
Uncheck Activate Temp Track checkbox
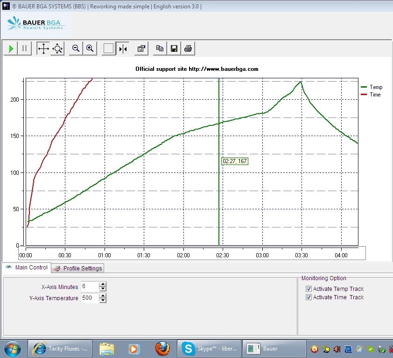[x=309, y=289]
